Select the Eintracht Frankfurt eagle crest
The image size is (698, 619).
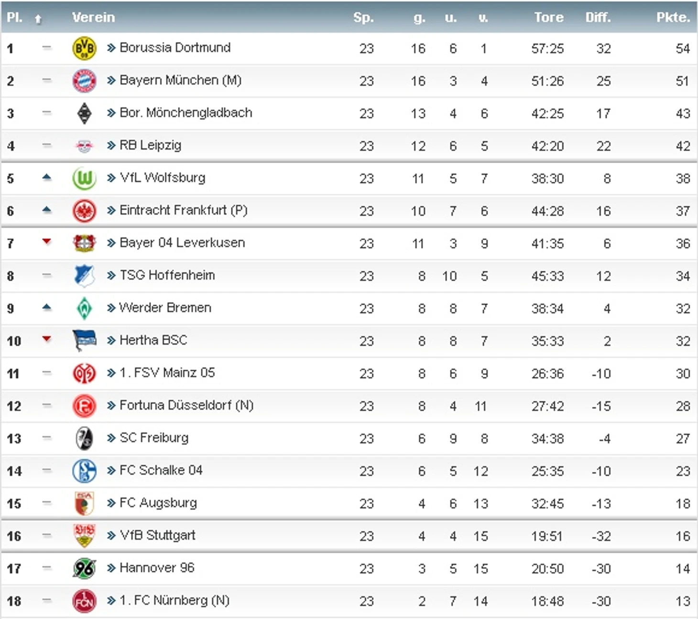pos(84,211)
